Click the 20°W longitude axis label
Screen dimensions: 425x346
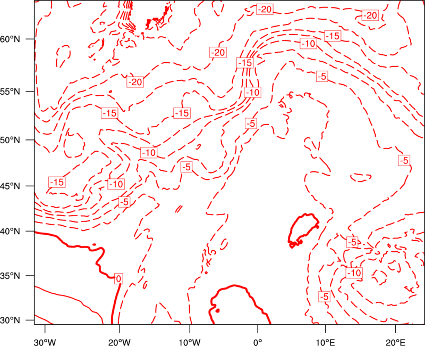[x=120, y=342]
